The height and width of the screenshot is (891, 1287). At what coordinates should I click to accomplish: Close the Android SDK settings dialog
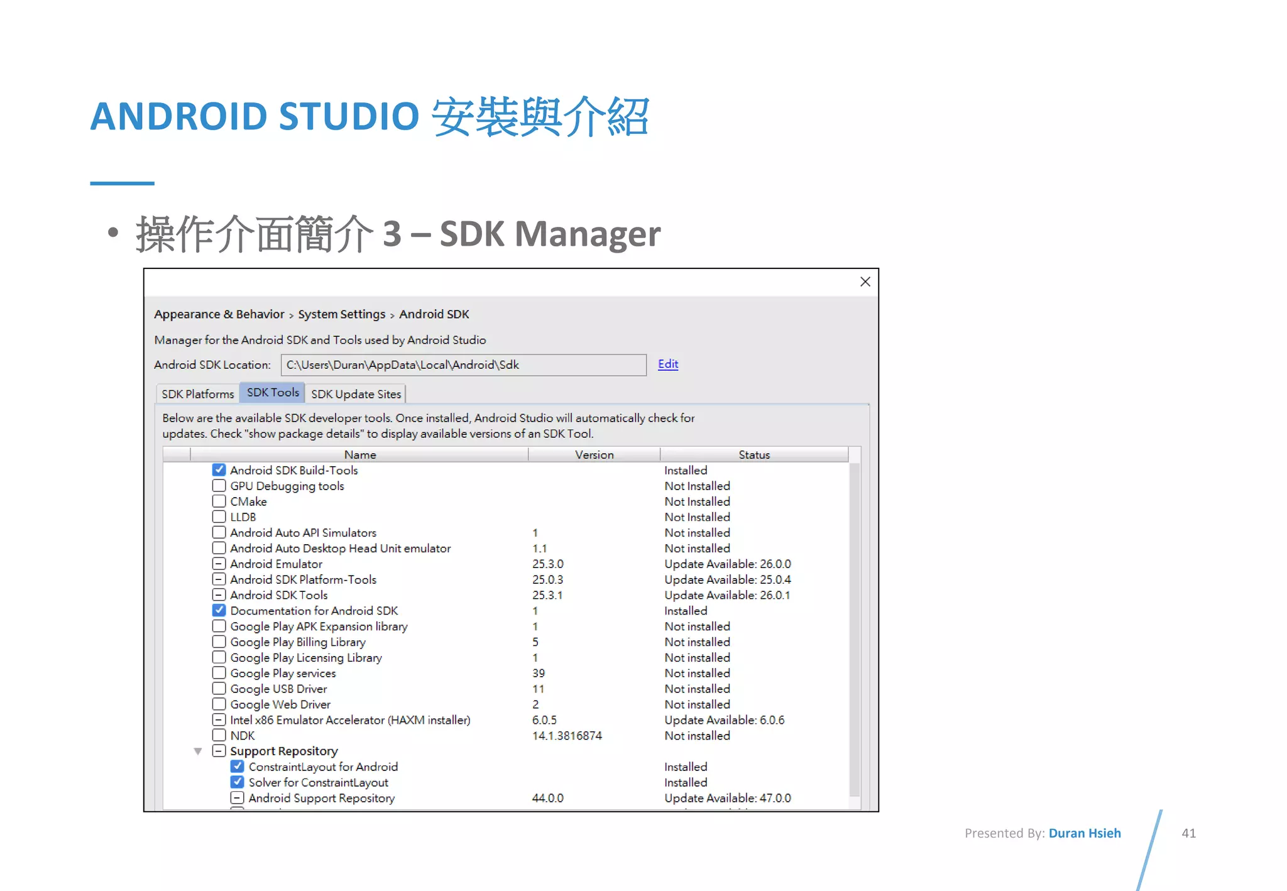click(x=865, y=282)
